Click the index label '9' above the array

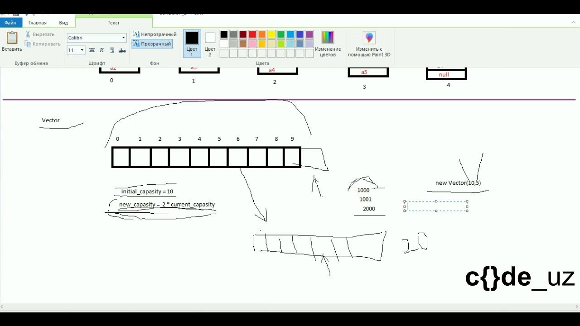pos(292,139)
